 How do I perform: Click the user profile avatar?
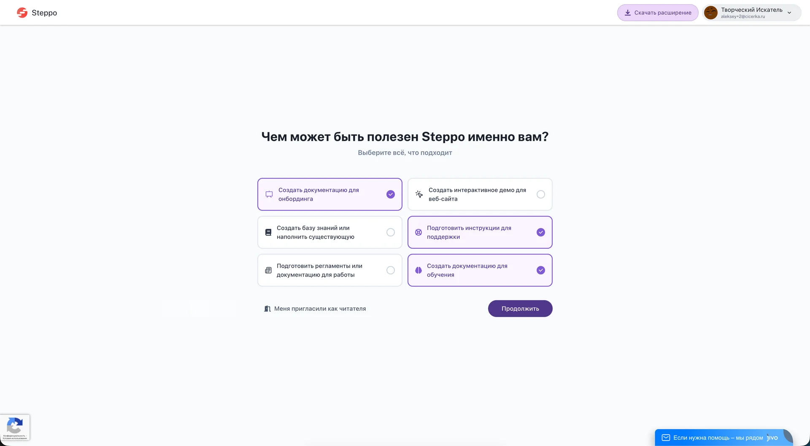point(711,13)
